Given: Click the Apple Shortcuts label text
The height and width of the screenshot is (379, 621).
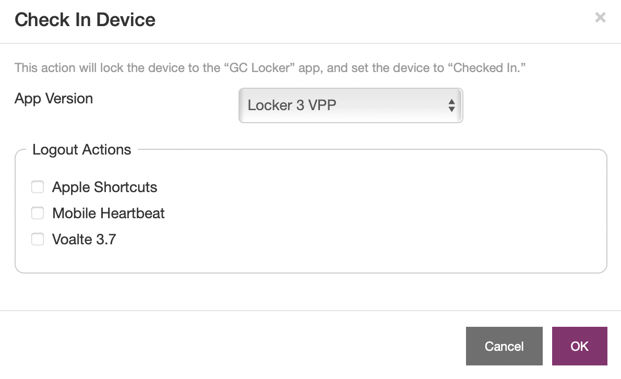Looking at the screenshot, I should 104,187.
